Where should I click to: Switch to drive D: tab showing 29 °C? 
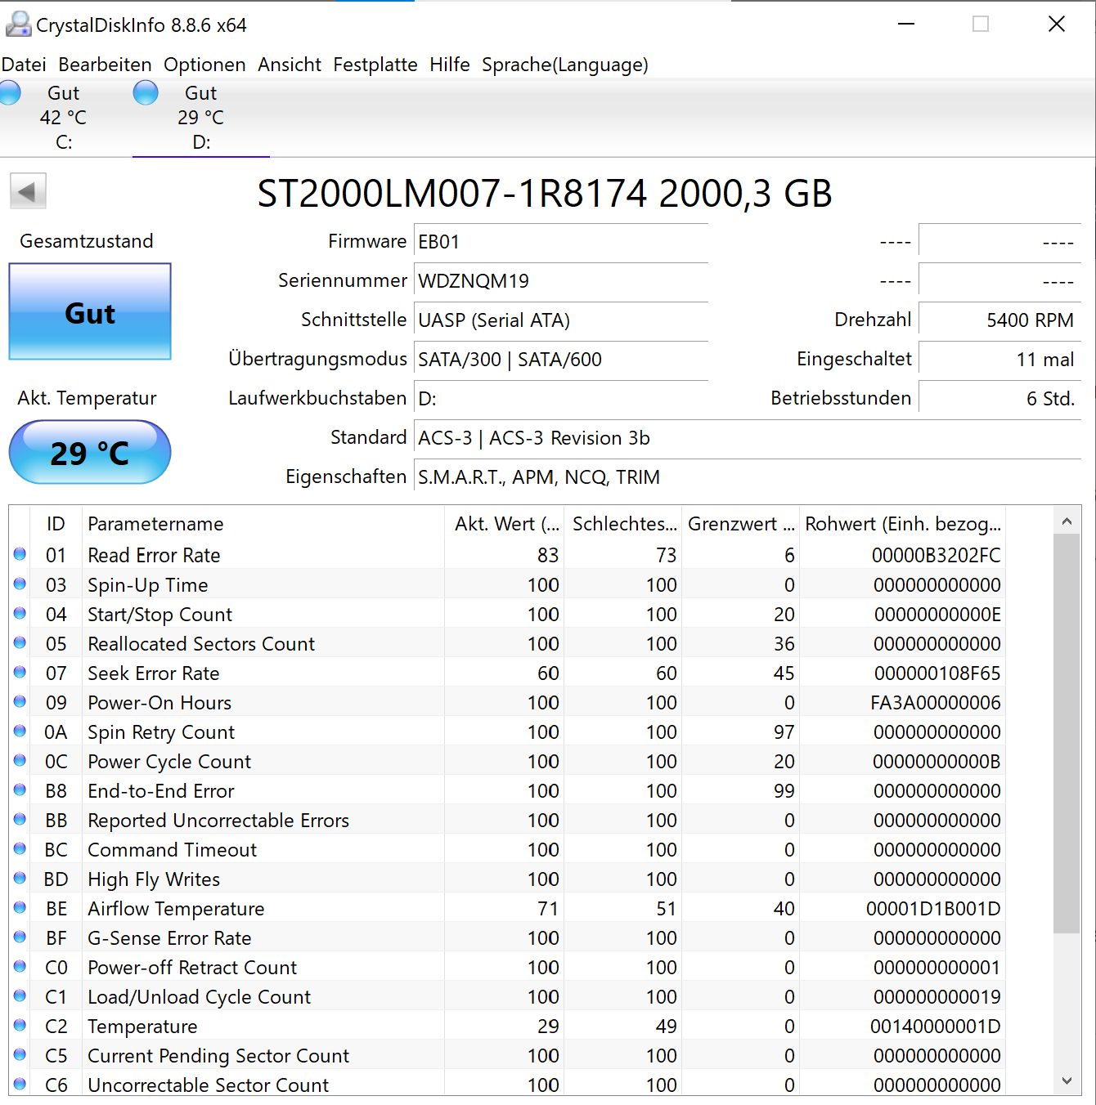click(x=201, y=118)
